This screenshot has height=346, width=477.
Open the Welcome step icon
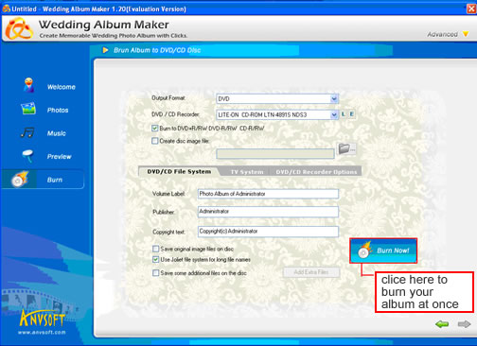(x=28, y=85)
